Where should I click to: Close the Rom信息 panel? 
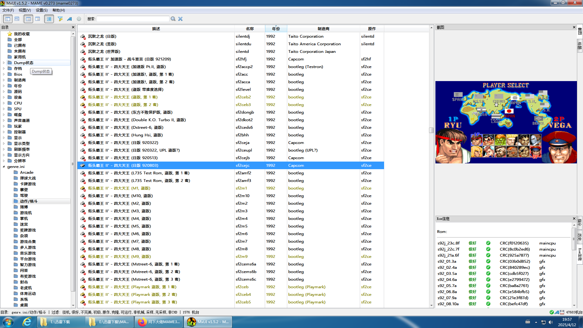tap(574, 219)
